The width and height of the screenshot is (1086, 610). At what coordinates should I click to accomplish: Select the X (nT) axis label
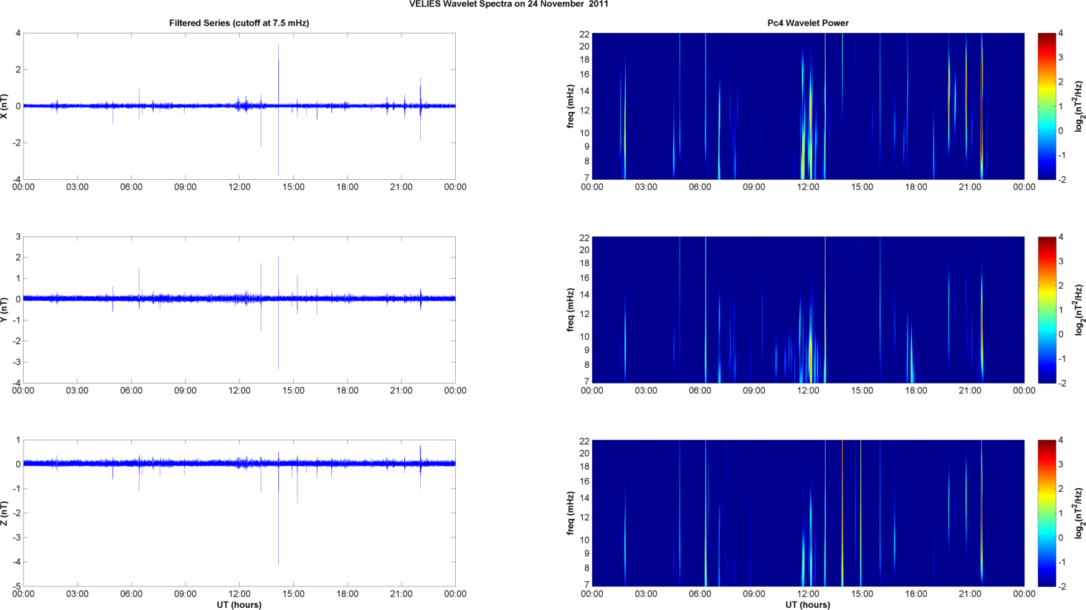point(5,106)
